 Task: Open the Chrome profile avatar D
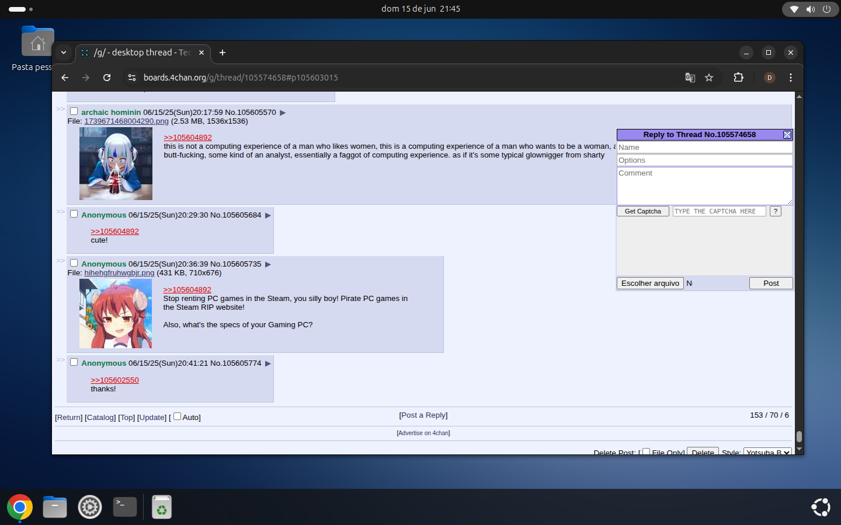[770, 78]
